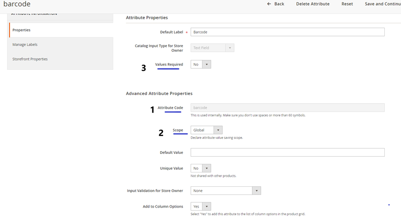This screenshot has height=220, width=401.
Task: Open Add to Column Options dropdown
Action: point(200,206)
